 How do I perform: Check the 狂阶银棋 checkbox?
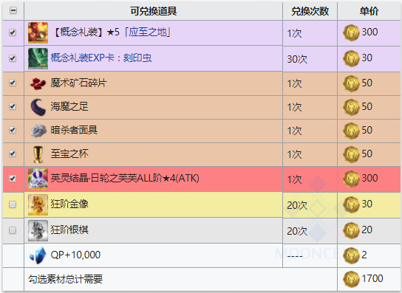click(x=13, y=230)
